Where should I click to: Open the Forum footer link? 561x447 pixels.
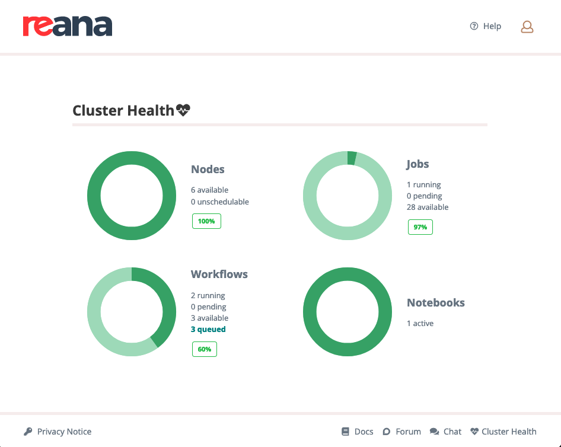pos(407,431)
